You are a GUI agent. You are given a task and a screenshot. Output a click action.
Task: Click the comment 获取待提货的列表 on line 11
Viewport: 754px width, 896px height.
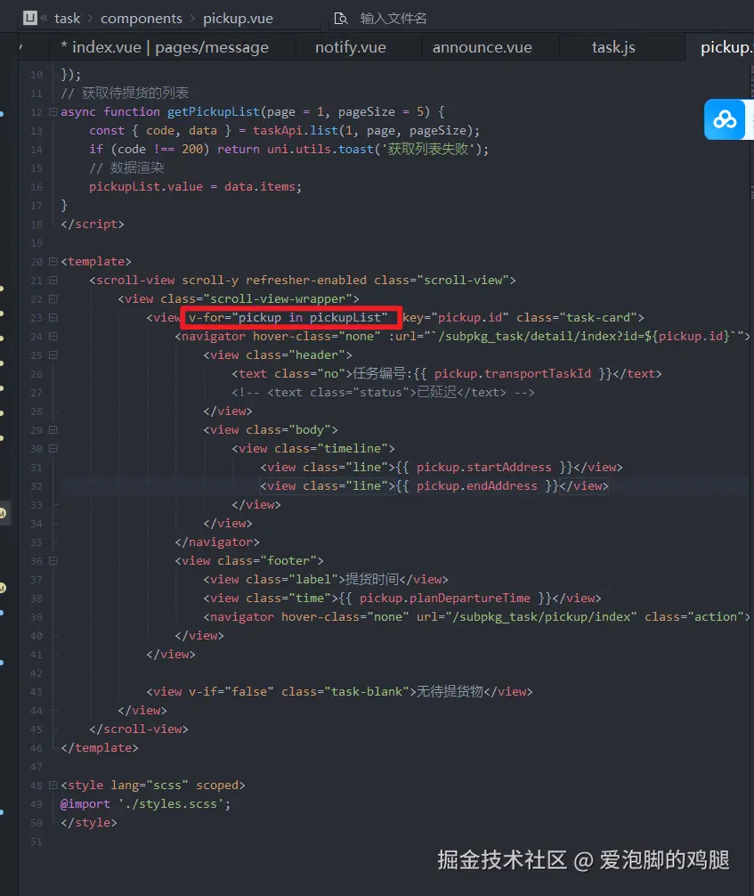(125, 93)
